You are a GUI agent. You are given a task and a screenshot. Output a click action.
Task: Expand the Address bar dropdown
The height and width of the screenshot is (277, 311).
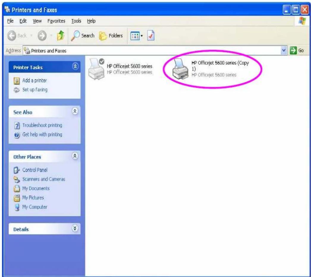284,50
